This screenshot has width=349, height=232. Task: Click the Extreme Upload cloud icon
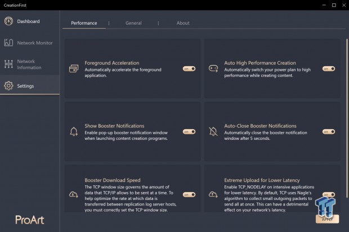pyautogui.click(x=213, y=194)
